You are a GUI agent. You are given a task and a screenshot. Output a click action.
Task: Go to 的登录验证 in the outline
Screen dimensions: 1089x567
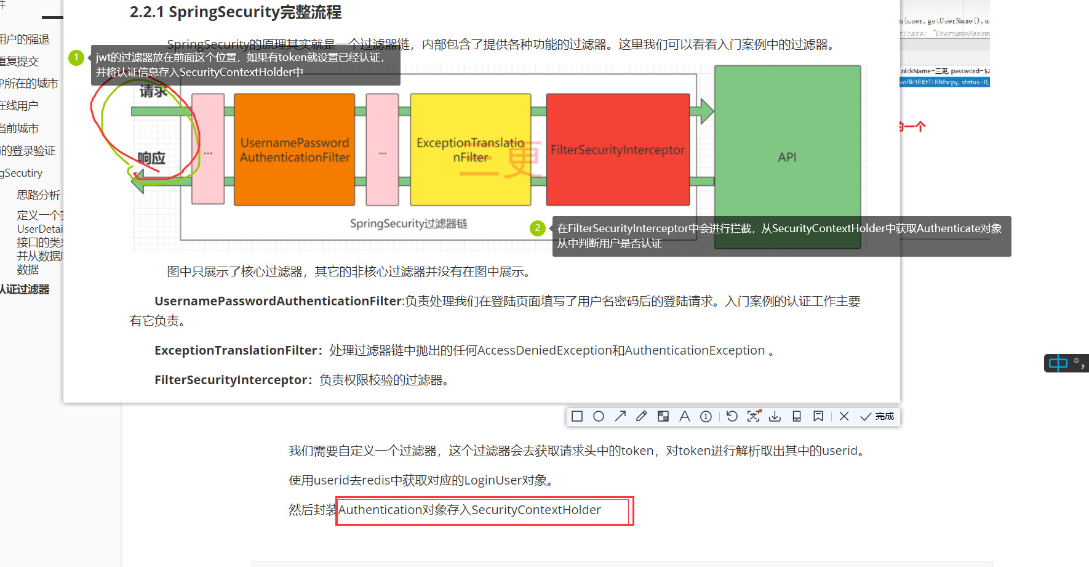[28, 151]
